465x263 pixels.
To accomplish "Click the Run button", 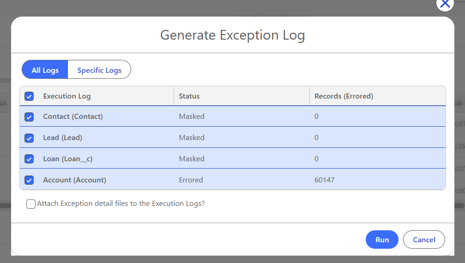I will tap(382, 240).
